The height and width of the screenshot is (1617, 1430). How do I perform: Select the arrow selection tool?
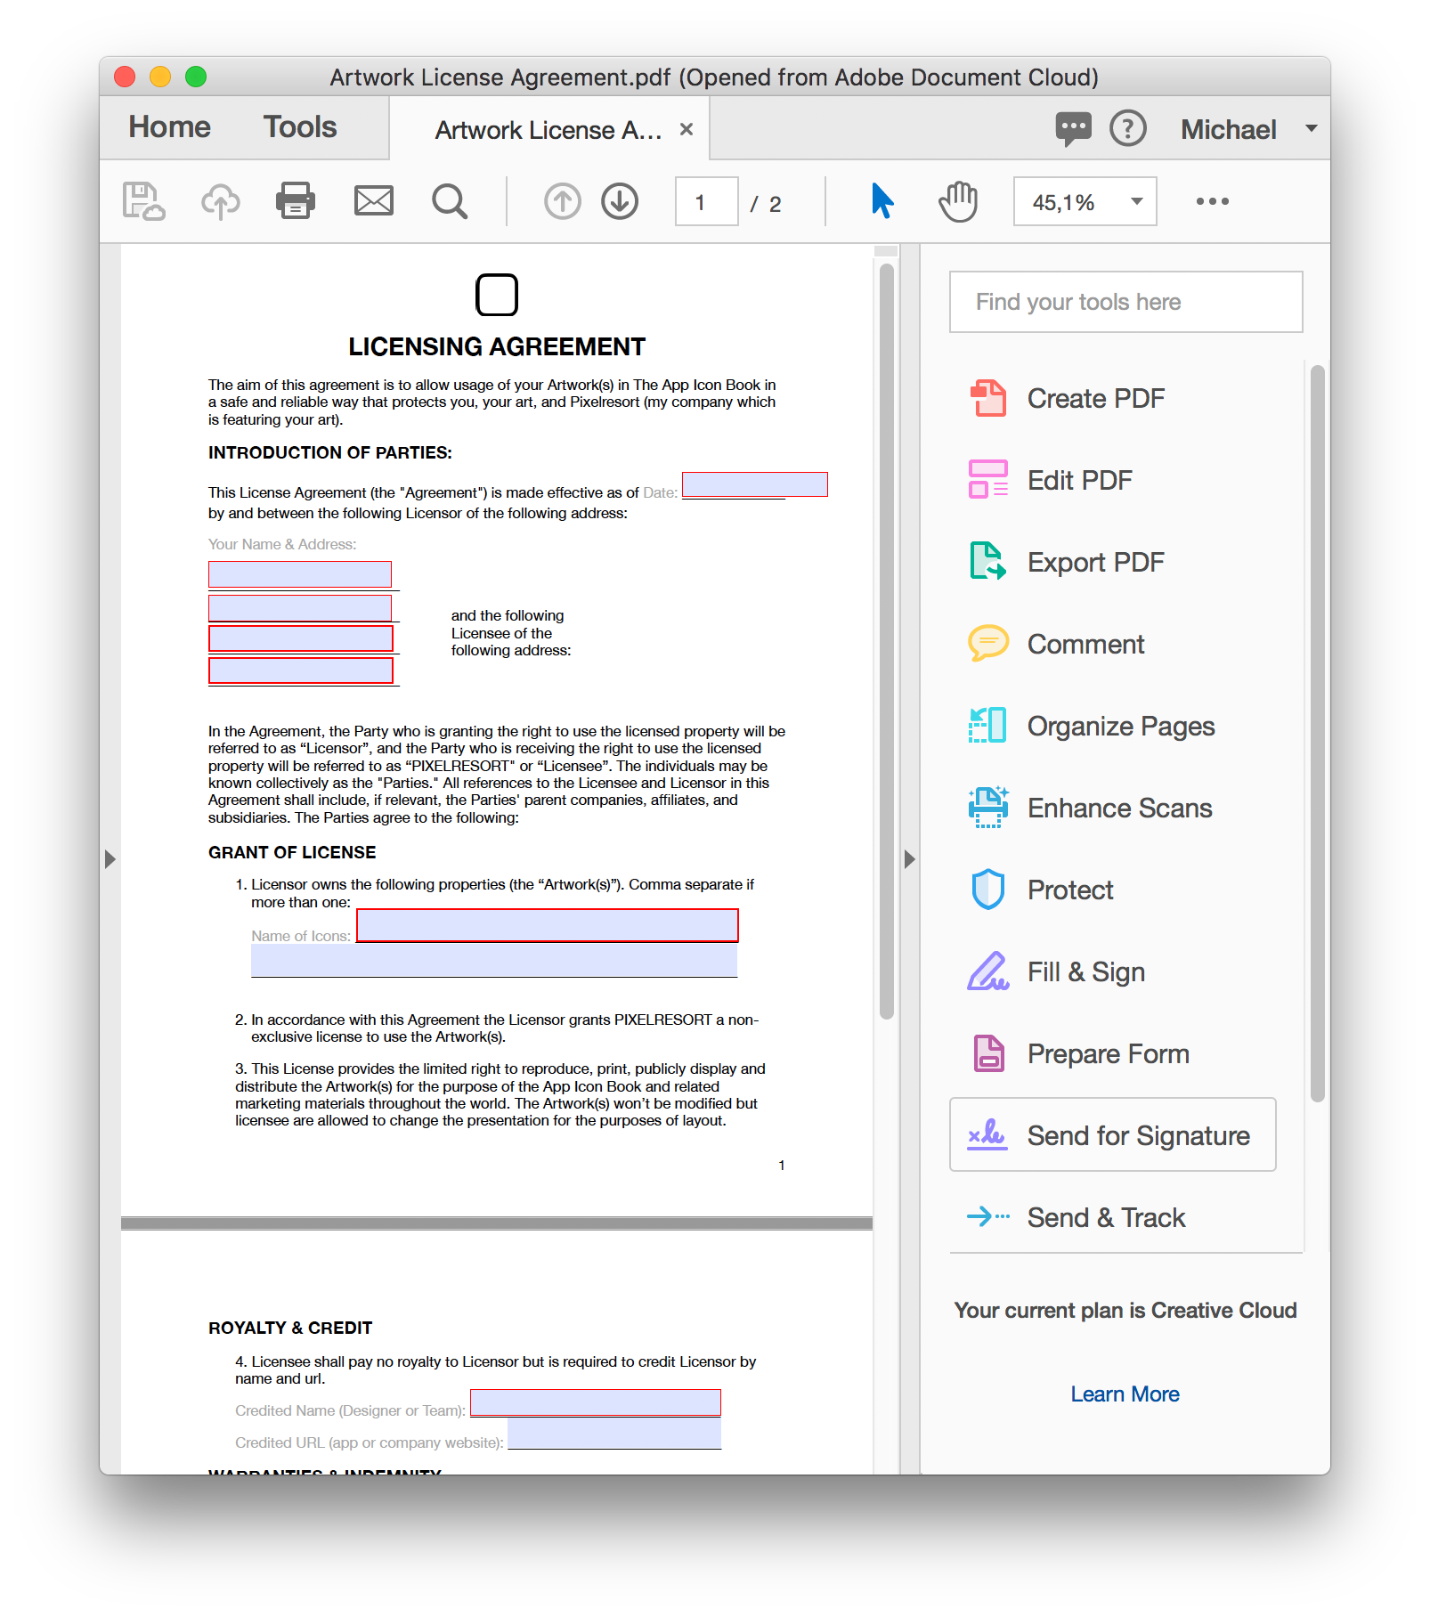point(882,200)
